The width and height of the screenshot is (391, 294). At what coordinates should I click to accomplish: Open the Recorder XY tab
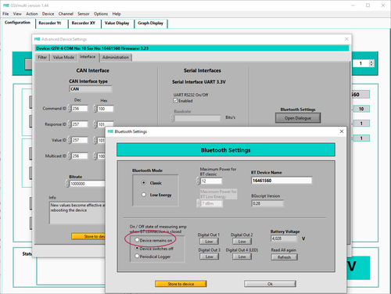pos(84,23)
